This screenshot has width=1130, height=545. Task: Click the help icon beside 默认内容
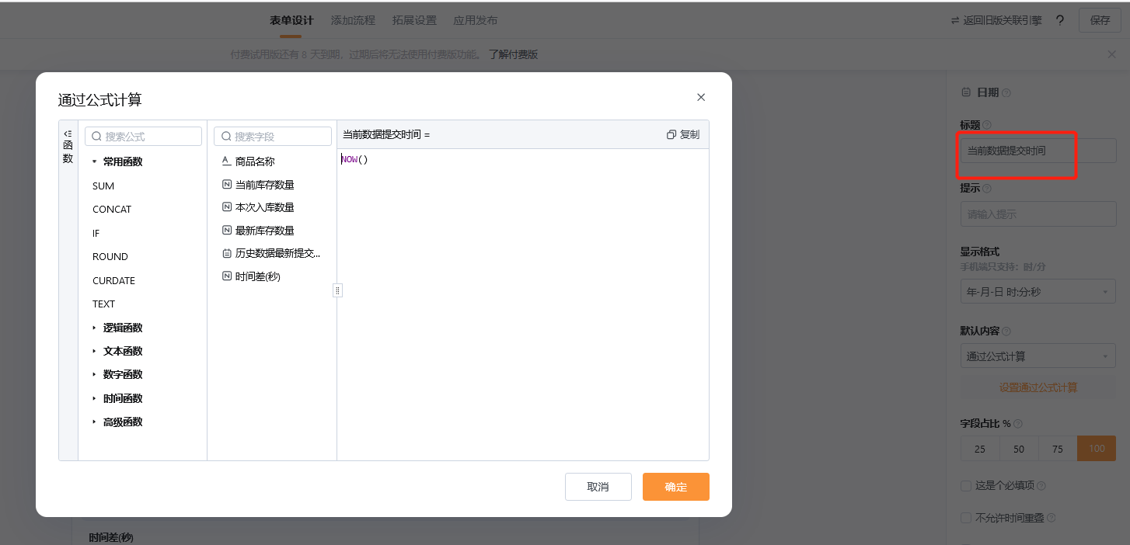point(1006,331)
